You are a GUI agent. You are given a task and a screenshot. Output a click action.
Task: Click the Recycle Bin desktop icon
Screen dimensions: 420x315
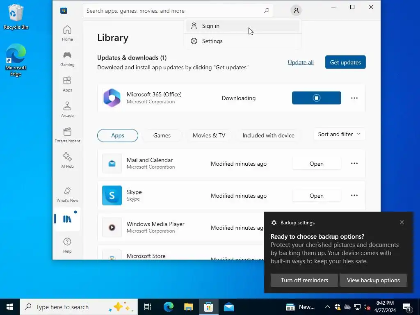point(16,16)
